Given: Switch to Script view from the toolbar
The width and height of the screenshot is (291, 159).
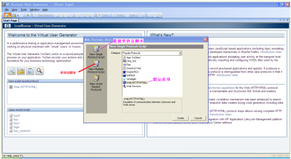Looking at the screenshot, I should click(118, 15).
